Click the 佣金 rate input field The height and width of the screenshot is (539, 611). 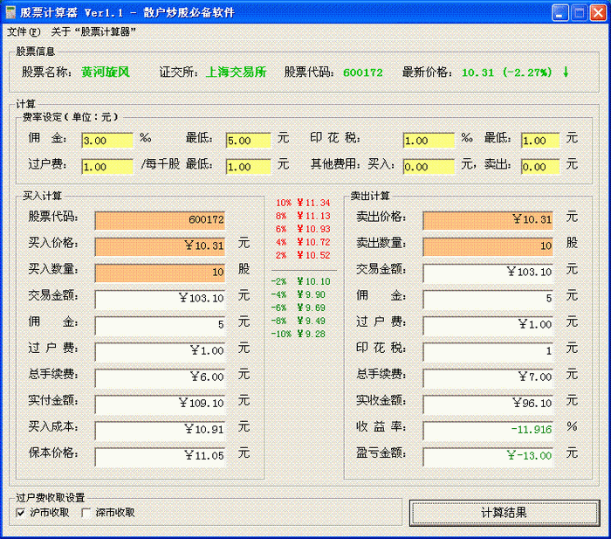106,141
